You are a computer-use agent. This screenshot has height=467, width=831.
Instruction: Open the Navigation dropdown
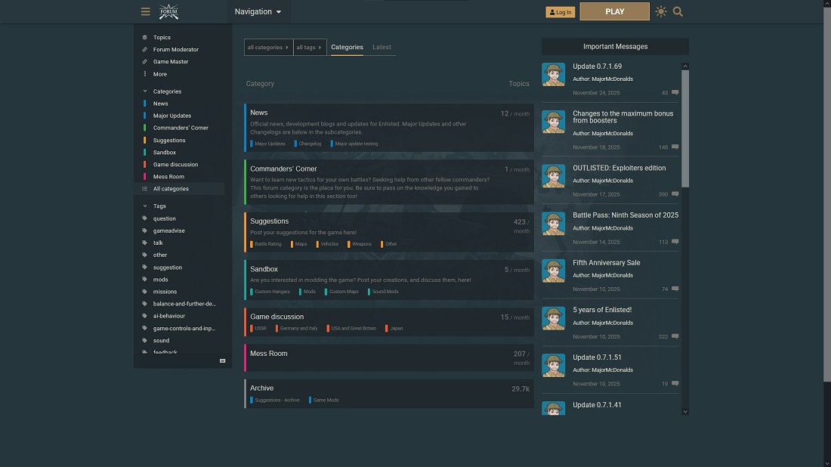(x=258, y=12)
